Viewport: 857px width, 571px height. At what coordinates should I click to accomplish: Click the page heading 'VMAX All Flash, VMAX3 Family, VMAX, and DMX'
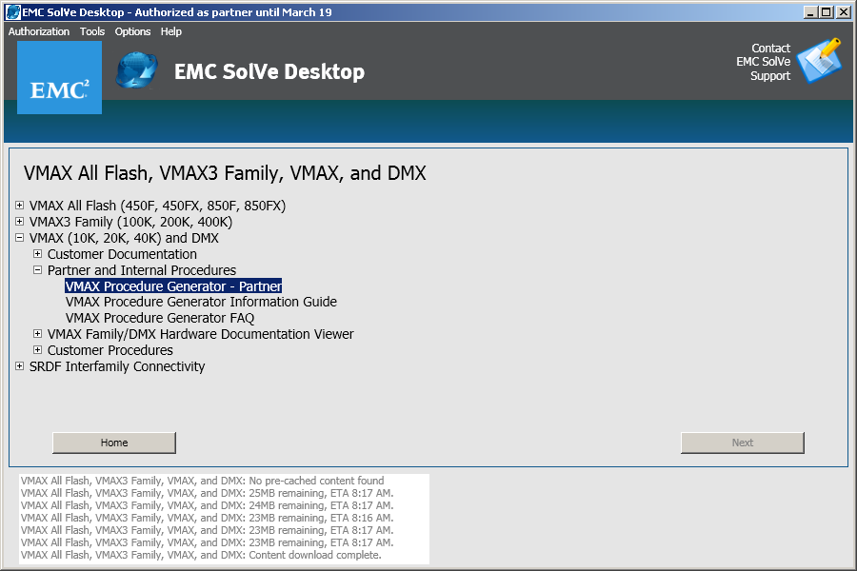click(x=225, y=173)
